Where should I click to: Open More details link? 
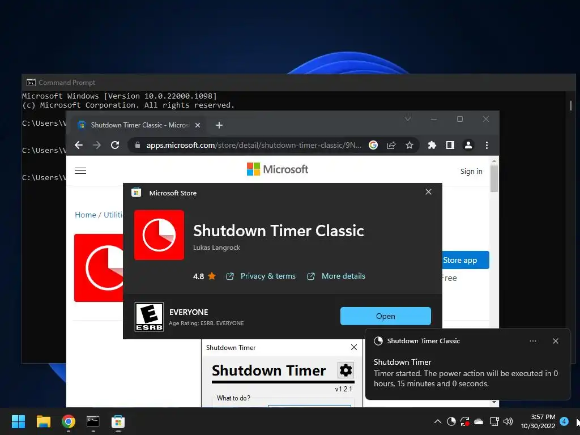coord(343,276)
